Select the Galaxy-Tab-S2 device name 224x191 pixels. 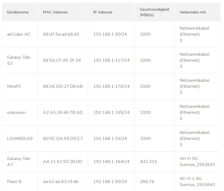click(19, 60)
